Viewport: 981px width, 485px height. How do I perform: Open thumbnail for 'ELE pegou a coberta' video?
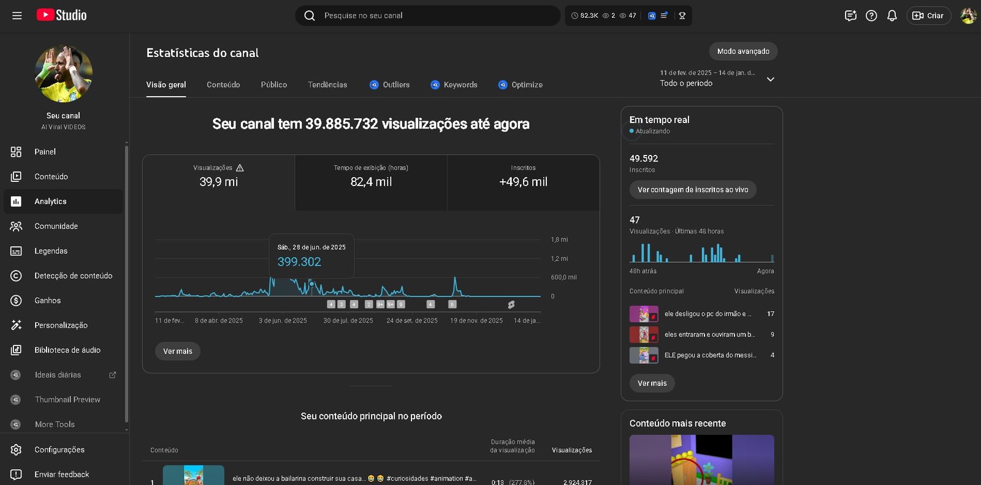[x=644, y=355]
